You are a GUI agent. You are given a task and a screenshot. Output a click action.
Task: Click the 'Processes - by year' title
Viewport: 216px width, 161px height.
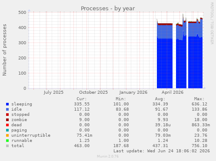pos(108,9)
